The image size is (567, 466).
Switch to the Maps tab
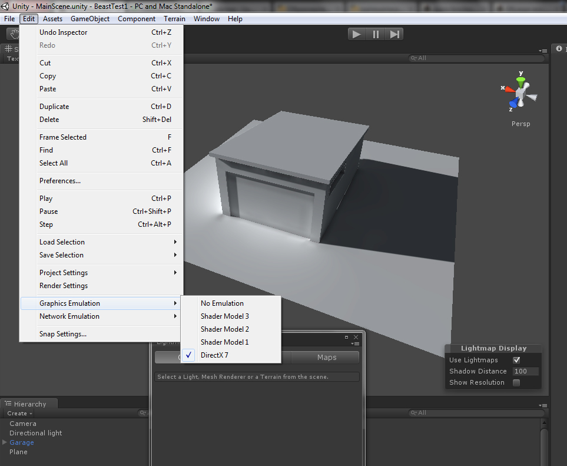pyautogui.click(x=327, y=357)
